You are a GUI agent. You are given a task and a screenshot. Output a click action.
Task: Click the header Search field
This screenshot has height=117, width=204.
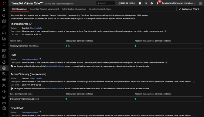(x=106, y=3)
